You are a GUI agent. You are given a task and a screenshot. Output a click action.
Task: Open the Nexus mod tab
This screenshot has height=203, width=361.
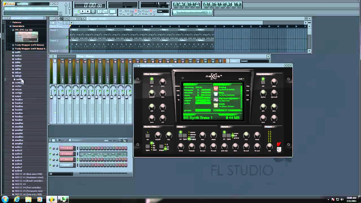coord(178,91)
